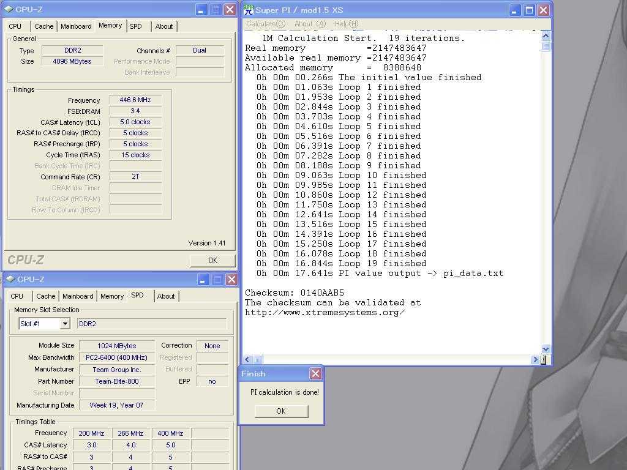
Task: Select the SPD tab in lower CPU-Z window
Action: pyautogui.click(x=138, y=295)
